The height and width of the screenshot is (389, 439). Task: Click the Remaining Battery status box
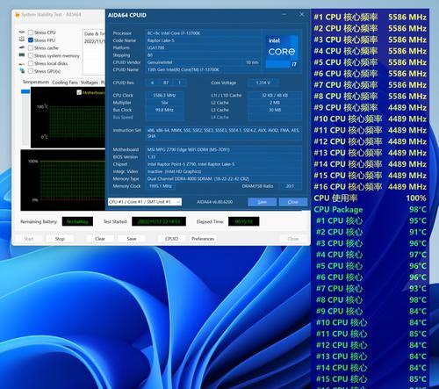pos(77,221)
